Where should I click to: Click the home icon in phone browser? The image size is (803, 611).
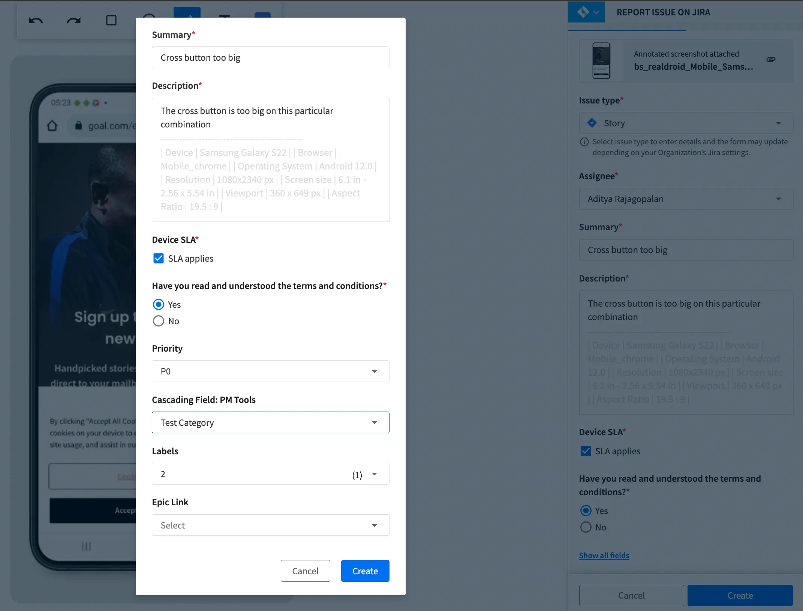click(x=52, y=126)
